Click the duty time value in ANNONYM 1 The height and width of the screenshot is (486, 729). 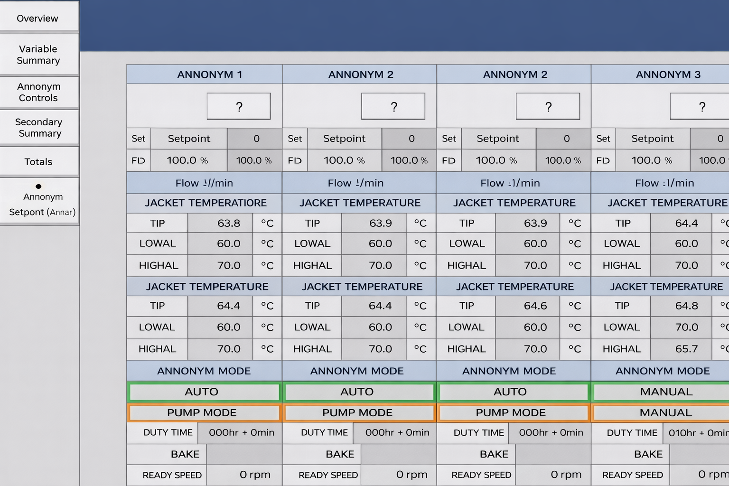coord(240,433)
